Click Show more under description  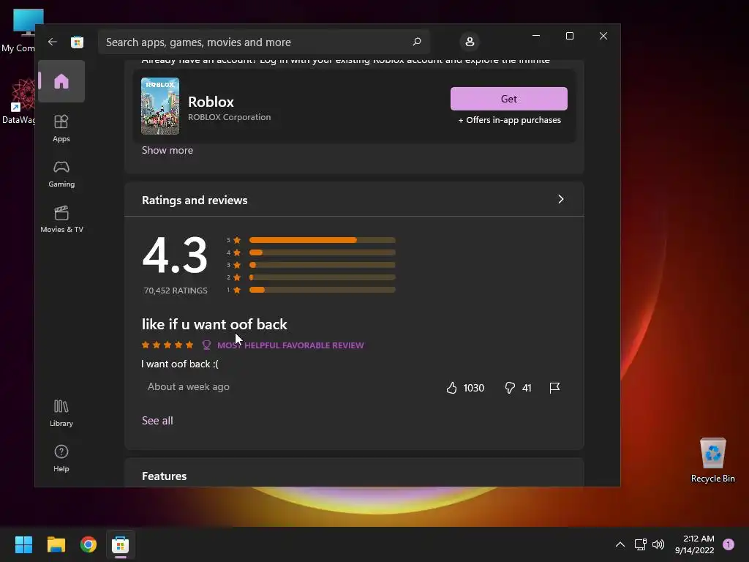168,150
